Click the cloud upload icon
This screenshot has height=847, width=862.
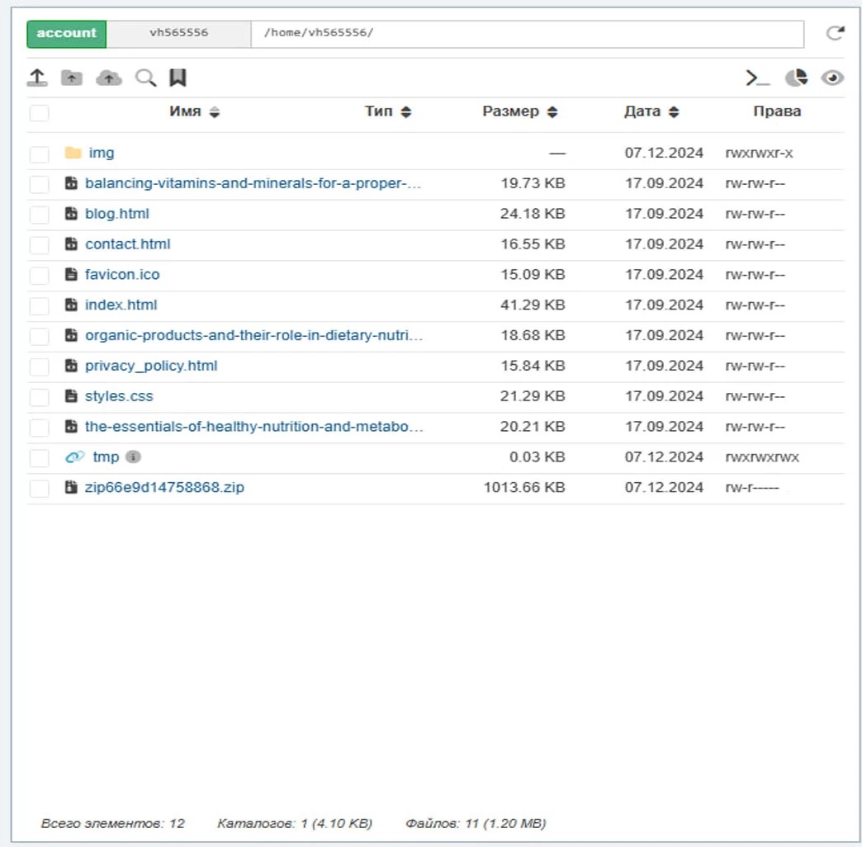point(108,78)
